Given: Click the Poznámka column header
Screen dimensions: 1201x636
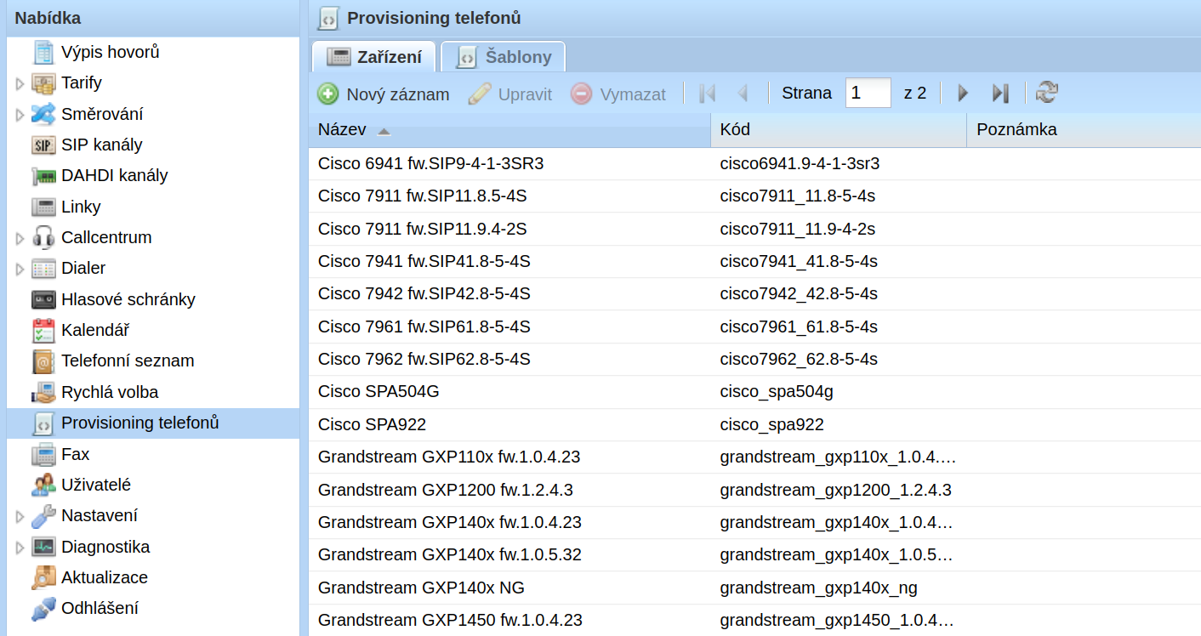Looking at the screenshot, I should [1084, 130].
